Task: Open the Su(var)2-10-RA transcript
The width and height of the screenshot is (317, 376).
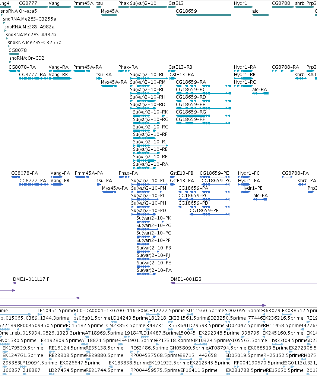Action: [x=145, y=168]
